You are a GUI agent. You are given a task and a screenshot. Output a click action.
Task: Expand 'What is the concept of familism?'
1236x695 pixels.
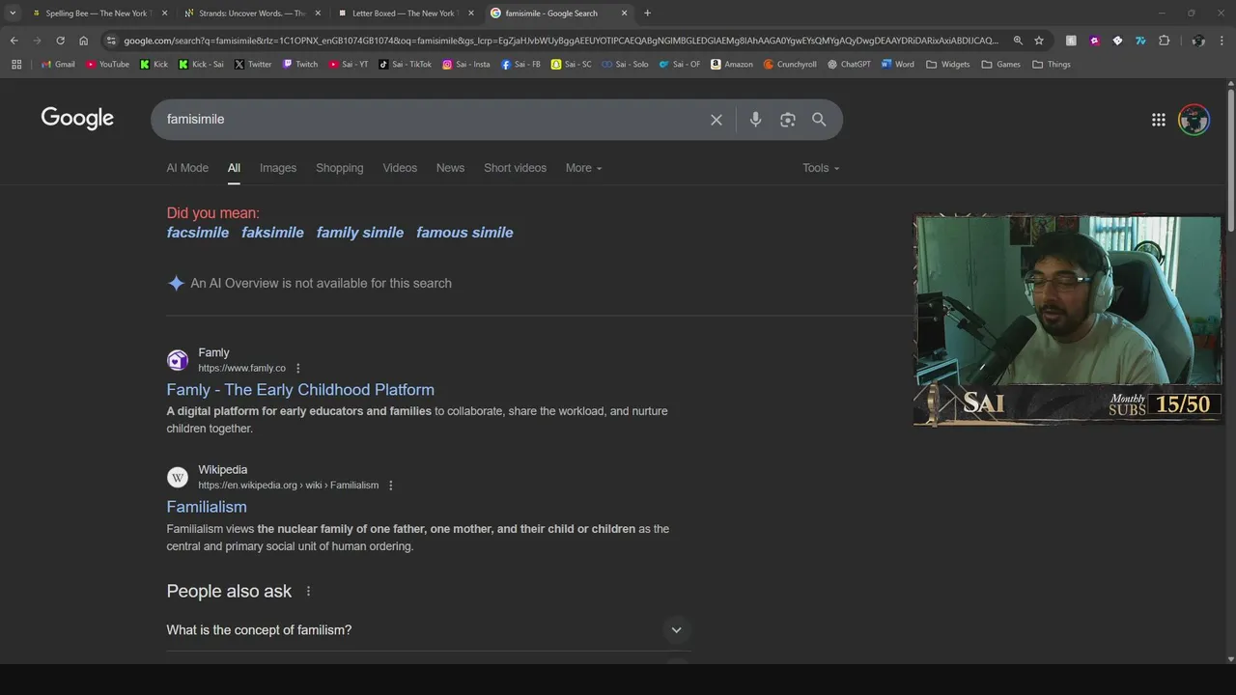[429, 630]
